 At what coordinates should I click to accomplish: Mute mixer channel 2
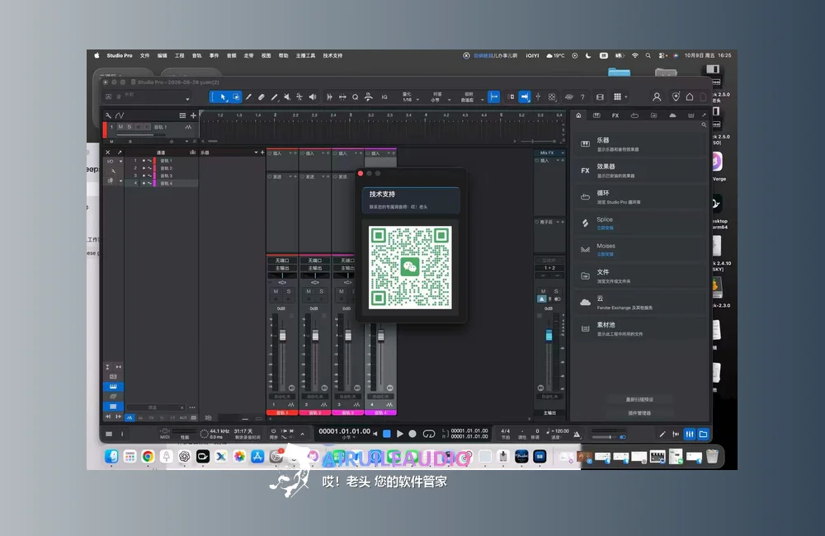pyautogui.click(x=309, y=291)
